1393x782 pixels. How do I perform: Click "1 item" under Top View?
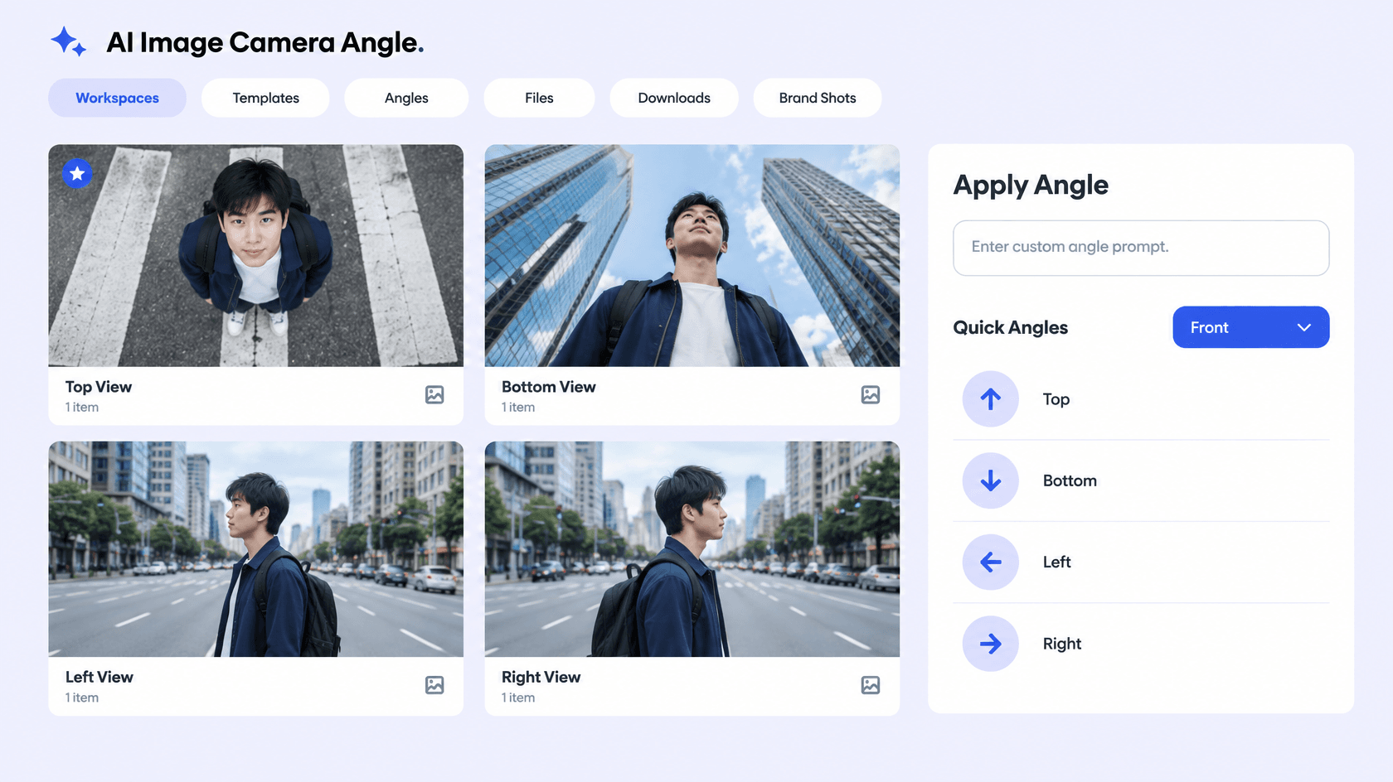(82, 408)
